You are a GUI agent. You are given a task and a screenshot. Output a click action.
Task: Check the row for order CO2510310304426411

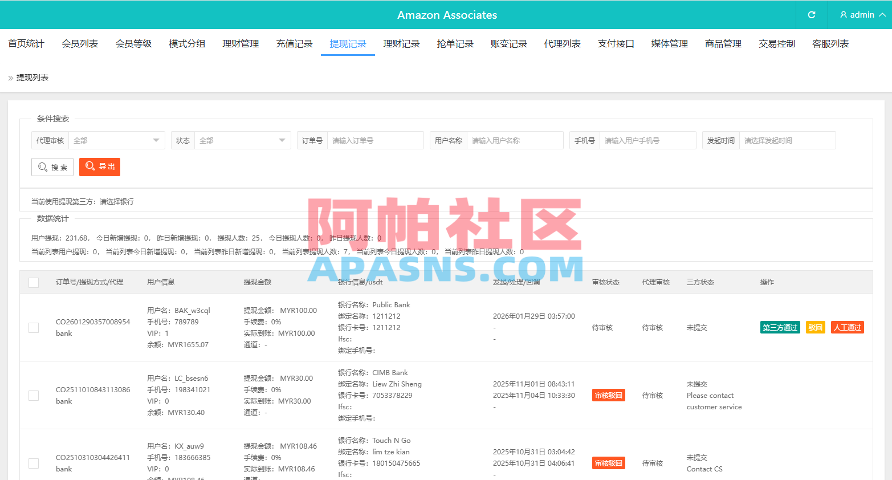[x=34, y=463]
